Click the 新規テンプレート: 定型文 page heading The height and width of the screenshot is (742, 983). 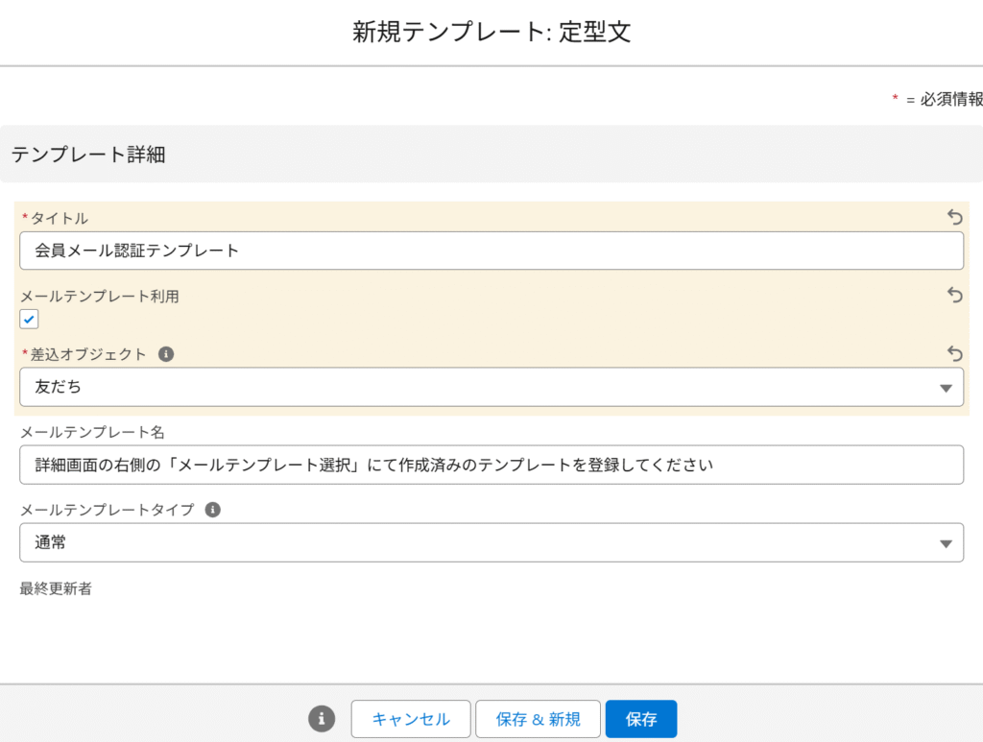pyautogui.click(x=491, y=32)
